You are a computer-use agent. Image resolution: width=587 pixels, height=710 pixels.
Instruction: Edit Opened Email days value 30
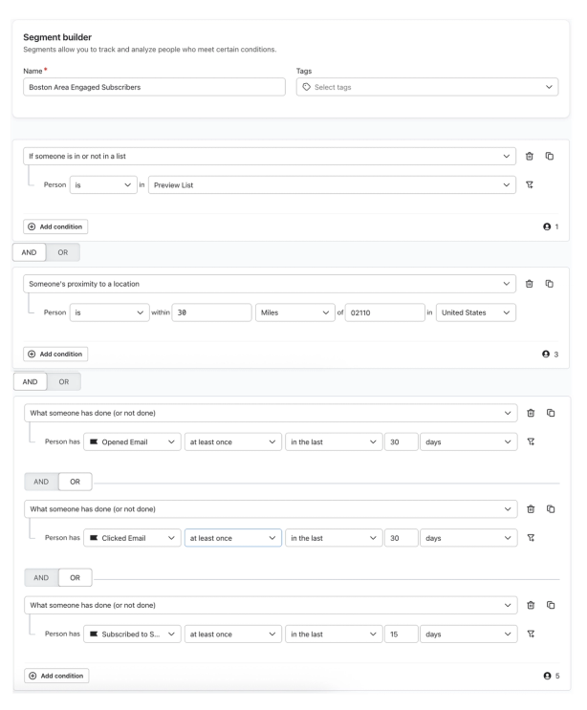(x=401, y=441)
